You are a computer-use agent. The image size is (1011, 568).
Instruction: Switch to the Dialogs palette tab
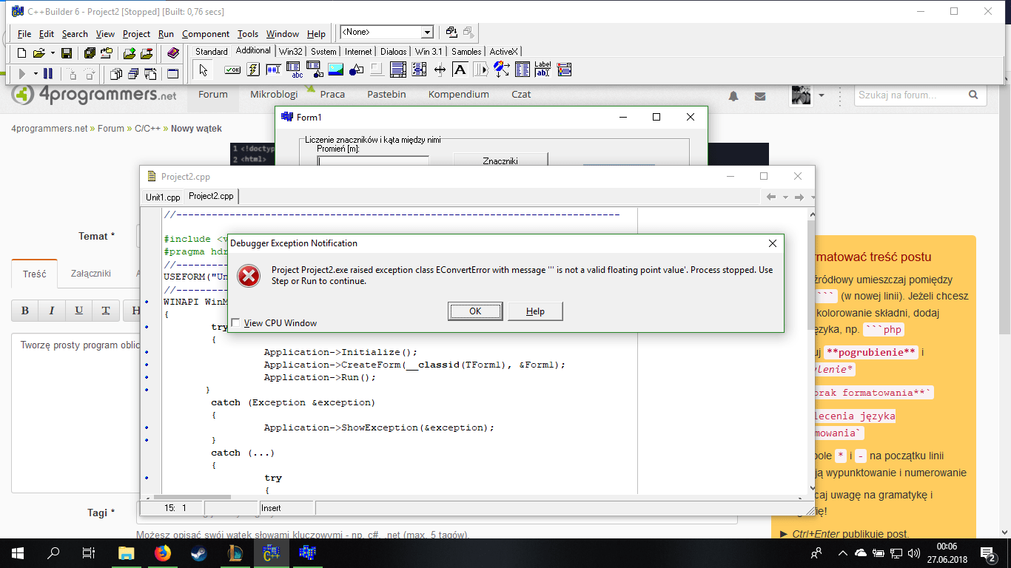(394, 52)
